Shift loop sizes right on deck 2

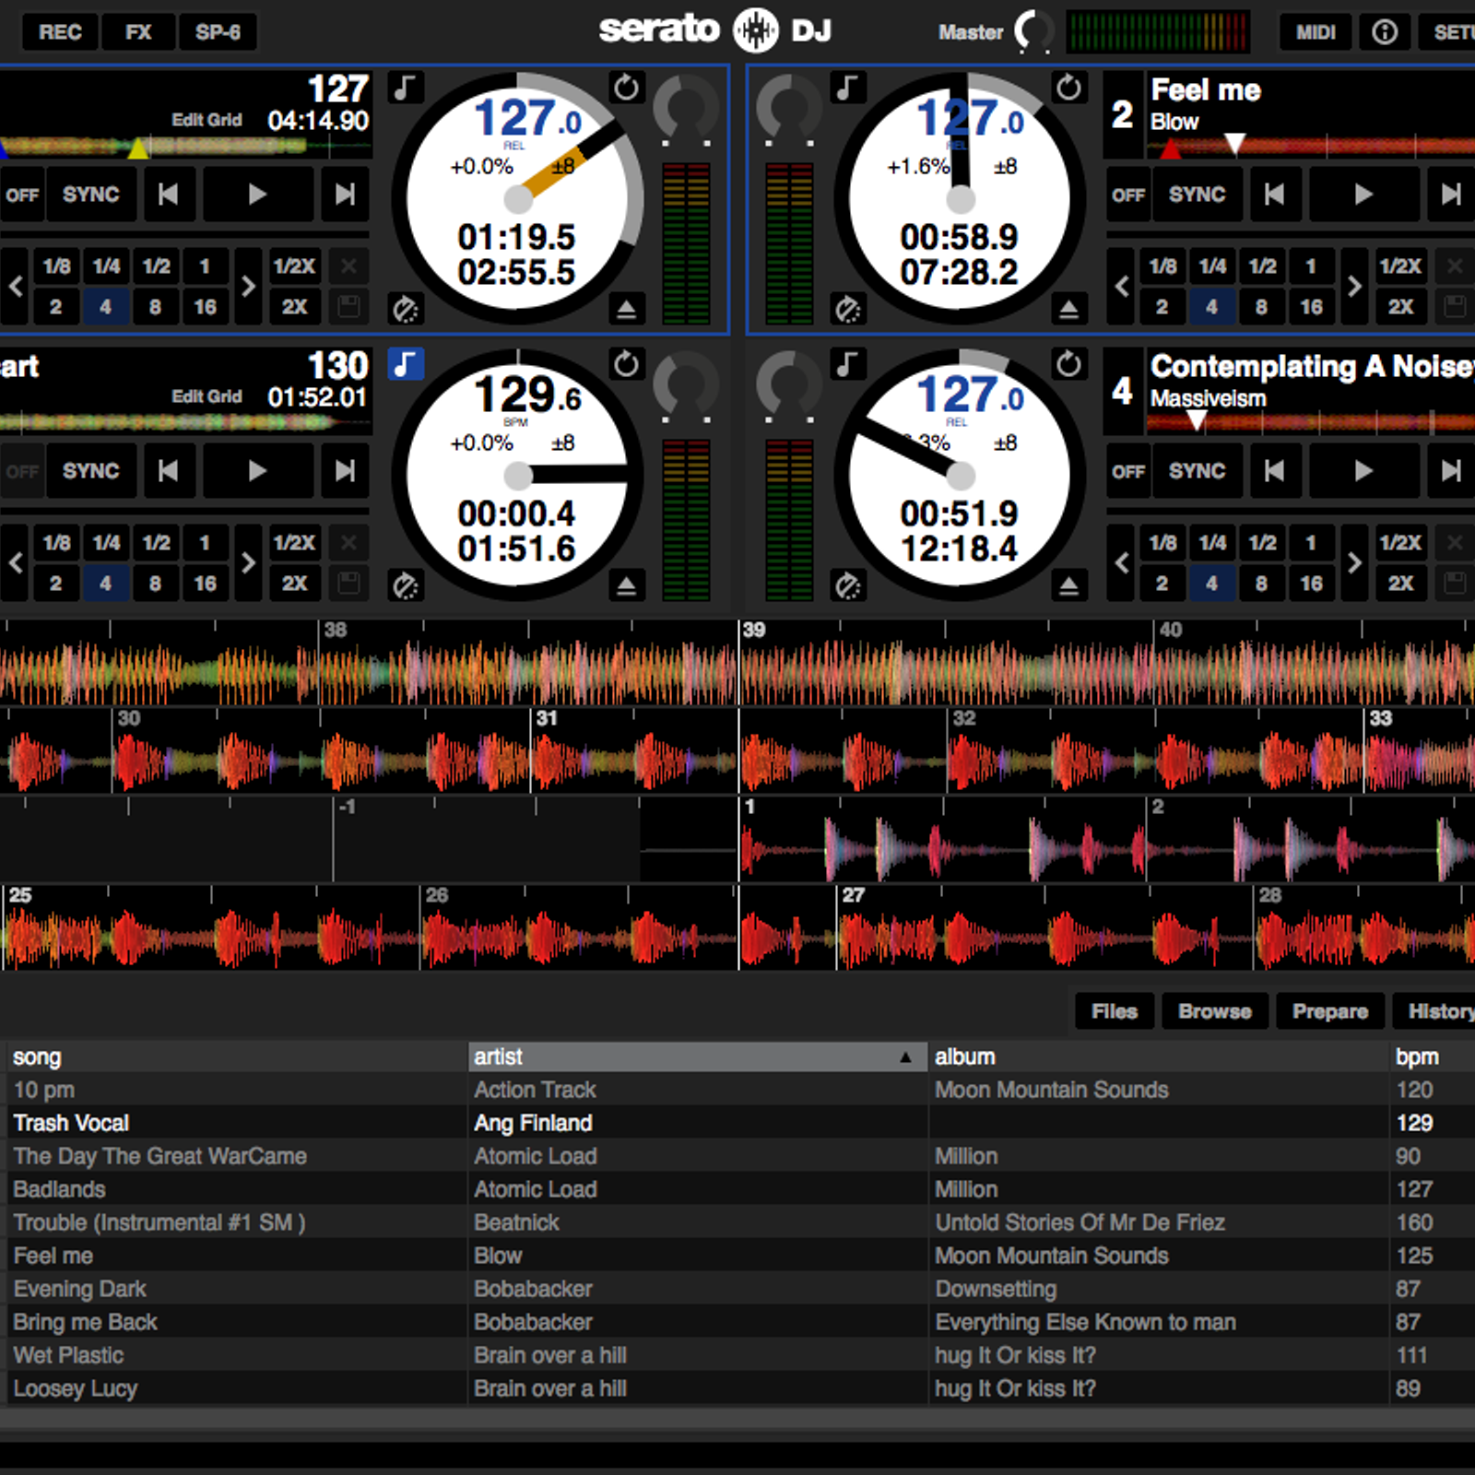coord(1353,286)
